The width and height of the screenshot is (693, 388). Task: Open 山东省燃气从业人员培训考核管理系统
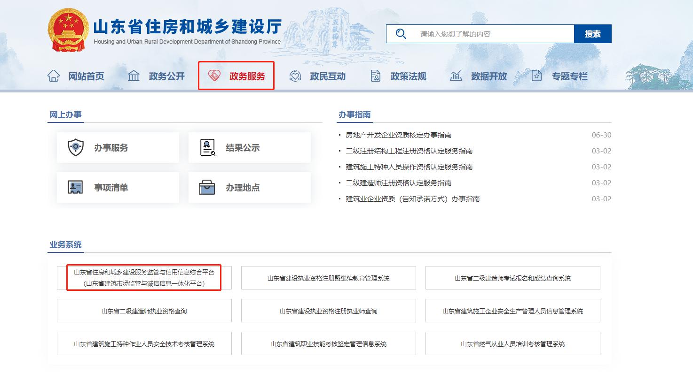[512, 344]
